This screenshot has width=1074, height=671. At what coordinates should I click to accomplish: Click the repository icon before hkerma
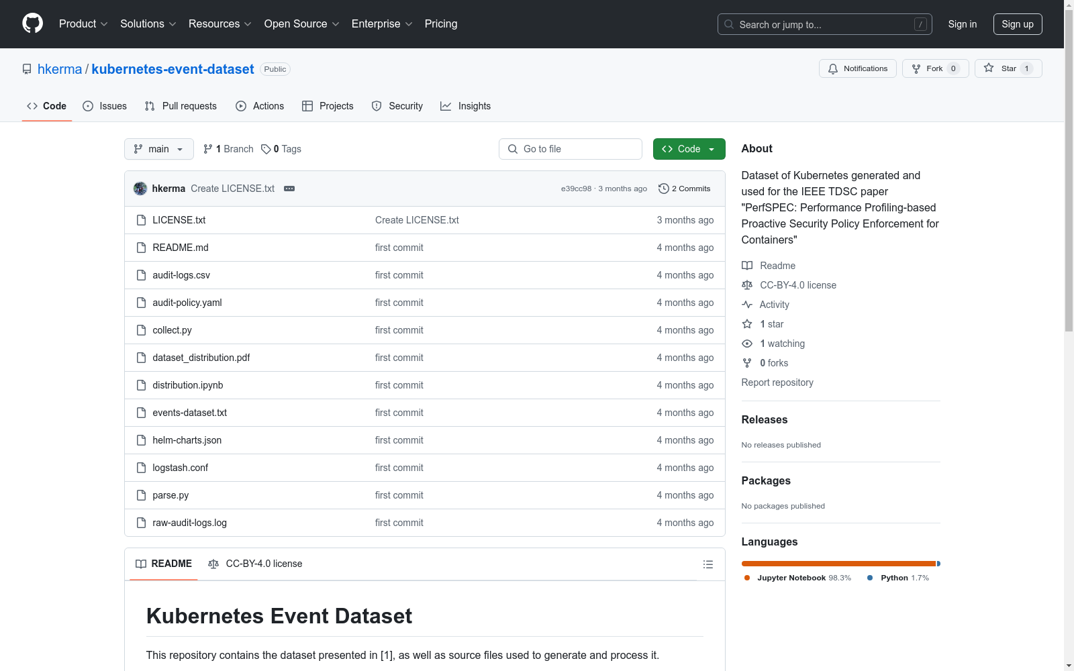point(27,69)
